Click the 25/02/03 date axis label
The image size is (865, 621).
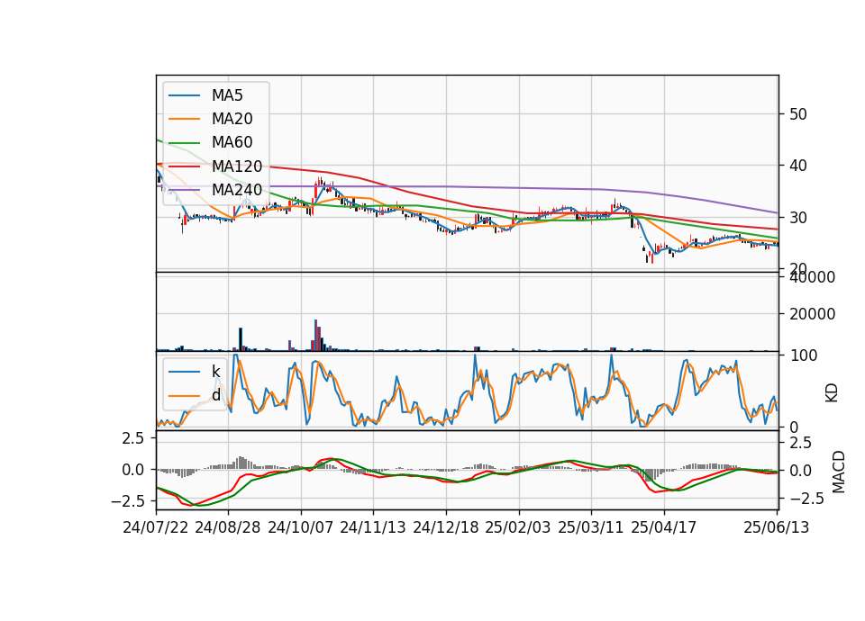point(518,527)
